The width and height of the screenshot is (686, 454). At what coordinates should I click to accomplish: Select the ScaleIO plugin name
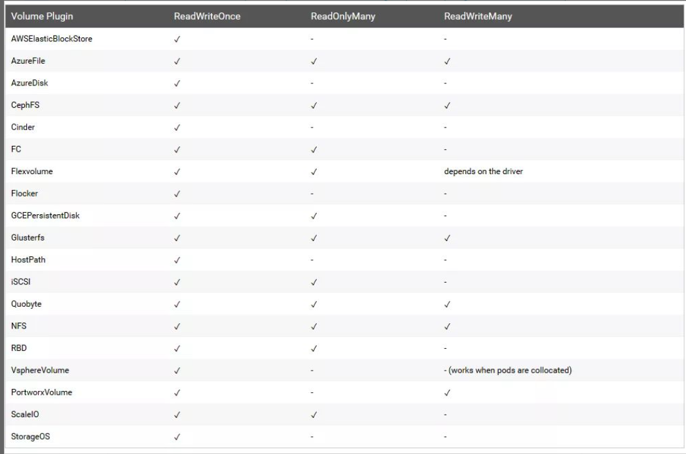25,414
